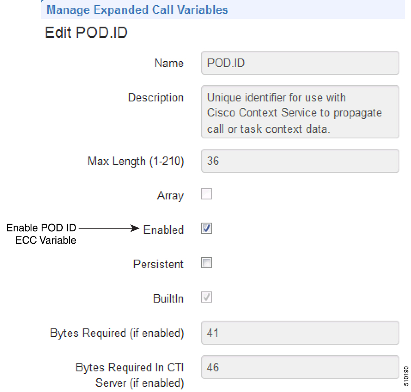
Task: Click the BuiltIn label text
Action: 168,299
